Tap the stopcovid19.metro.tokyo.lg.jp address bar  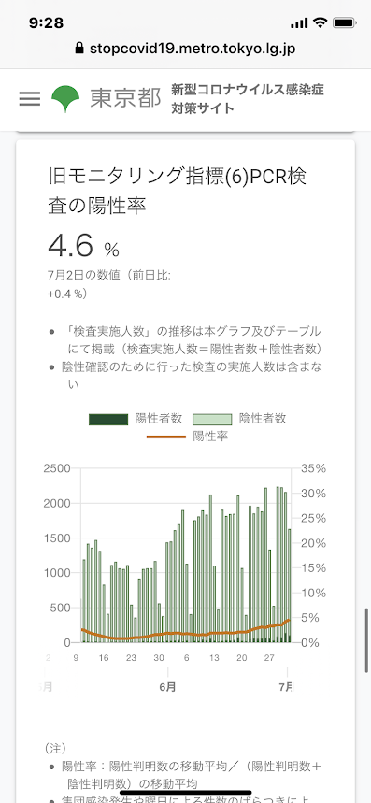[185, 49]
